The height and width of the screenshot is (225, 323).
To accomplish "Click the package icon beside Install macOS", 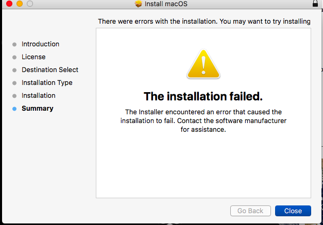I will (138, 4).
